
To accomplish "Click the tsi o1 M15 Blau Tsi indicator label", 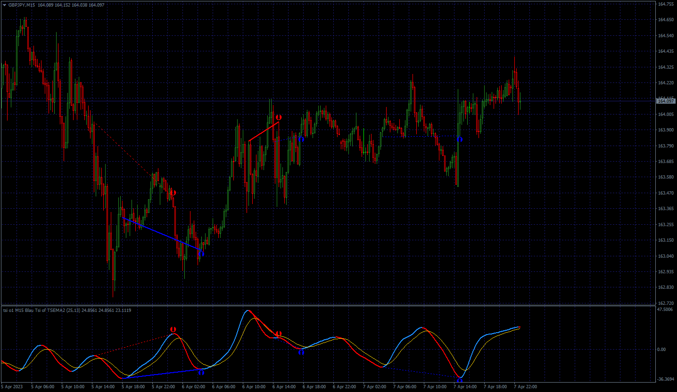I will point(67,310).
